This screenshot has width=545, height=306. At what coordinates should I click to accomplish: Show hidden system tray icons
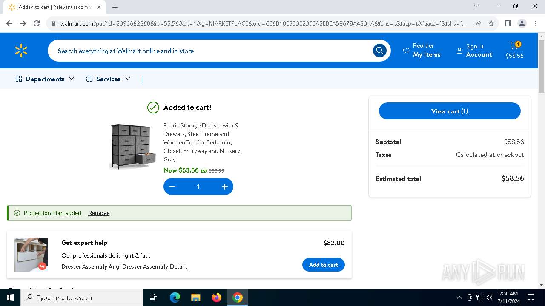coord(459,297)
